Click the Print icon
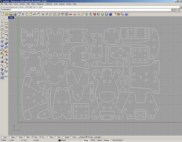This screenshot has width=182, height=142. tap(15, 14)
